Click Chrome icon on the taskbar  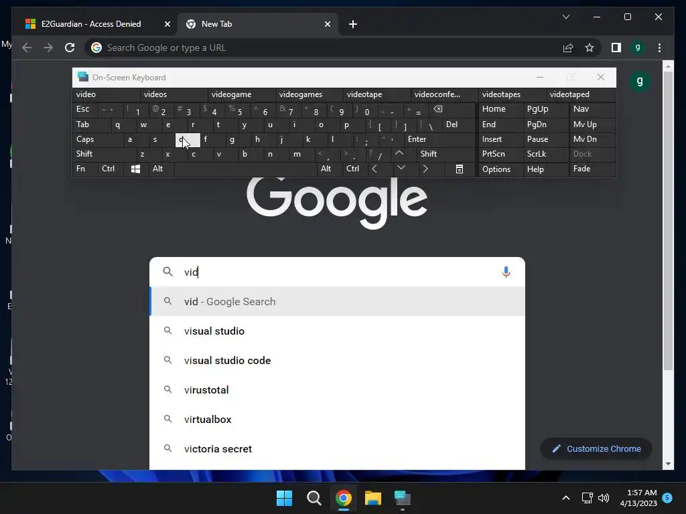pos(344,498)
